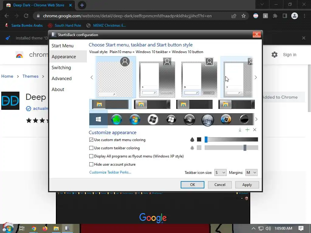The height and width of the screenshot is (233, 311).
Task: Open Chrome tab search chevron
Action: pos(262,4)
